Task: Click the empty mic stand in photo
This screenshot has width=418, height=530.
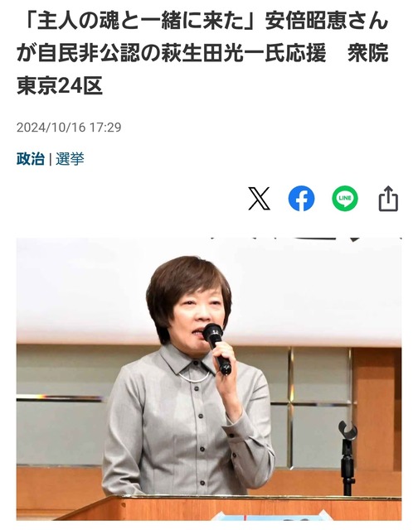Action: pyautogui.click(x=348, y=458)
